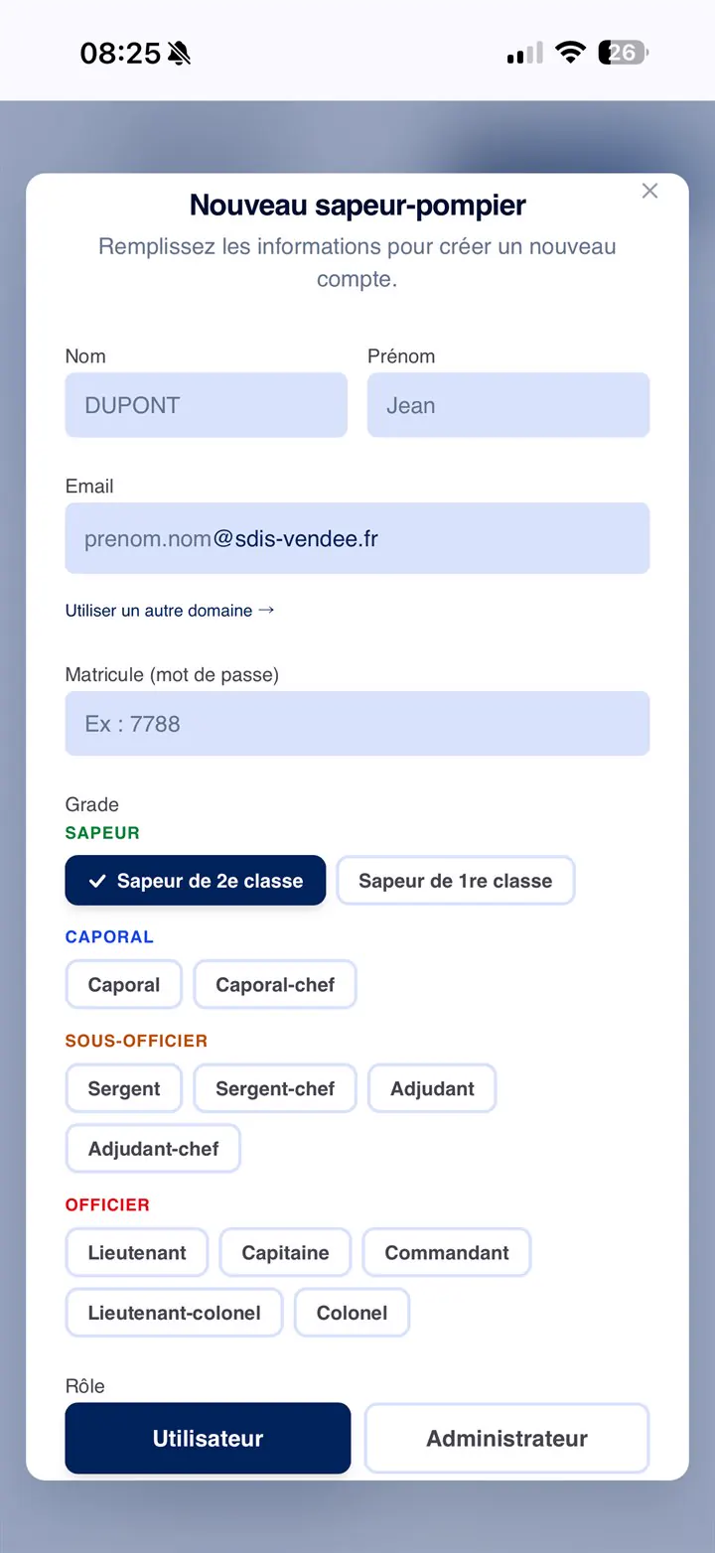
Task: Tap the Matricule mot de passe field
Action: point(357,723)
